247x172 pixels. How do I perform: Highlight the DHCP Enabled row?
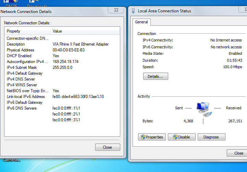[x=19, y=56]
